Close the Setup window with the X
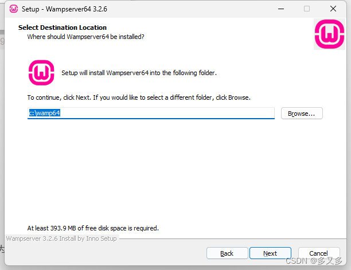The width and height of the screenshot is (351, 270). [333, 9]
